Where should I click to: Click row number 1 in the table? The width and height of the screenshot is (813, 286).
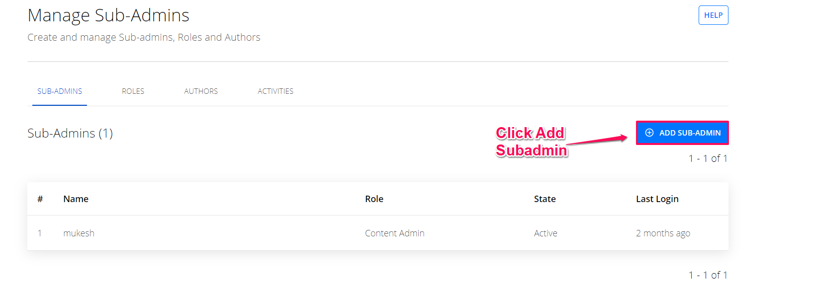pos(40,233)
